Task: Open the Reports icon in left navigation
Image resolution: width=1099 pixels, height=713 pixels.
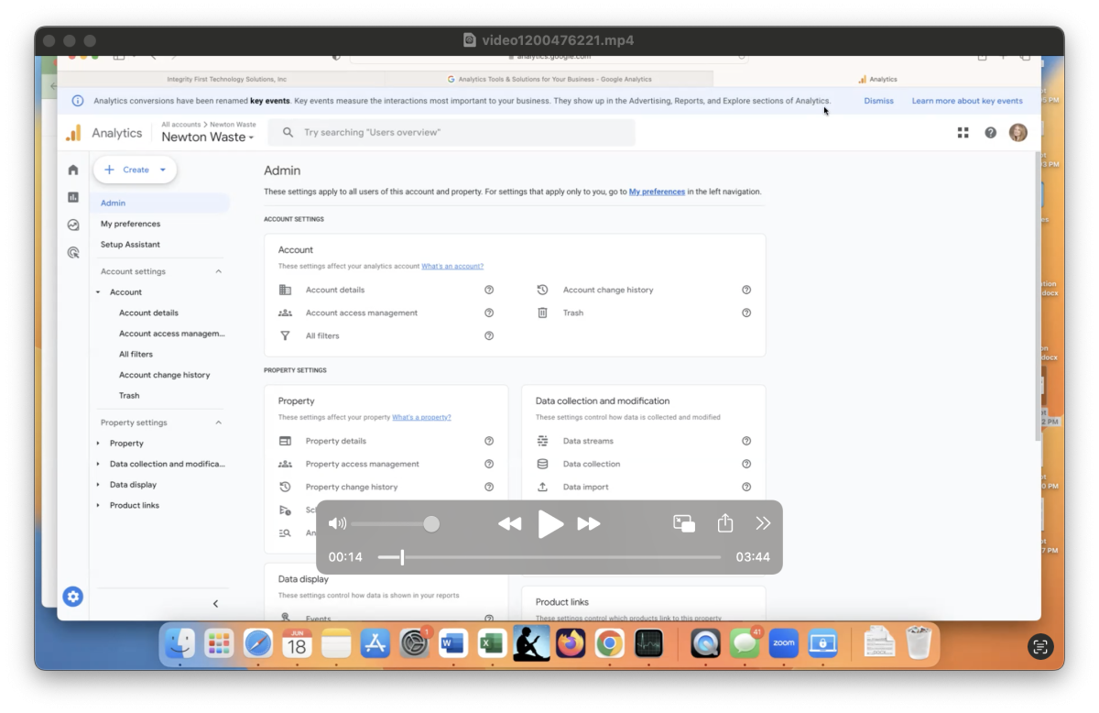Action: click(73, 196)
